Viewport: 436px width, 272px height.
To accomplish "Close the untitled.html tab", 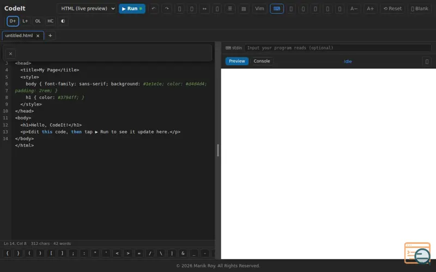I will pyautogui.click(x=38, y=36).
